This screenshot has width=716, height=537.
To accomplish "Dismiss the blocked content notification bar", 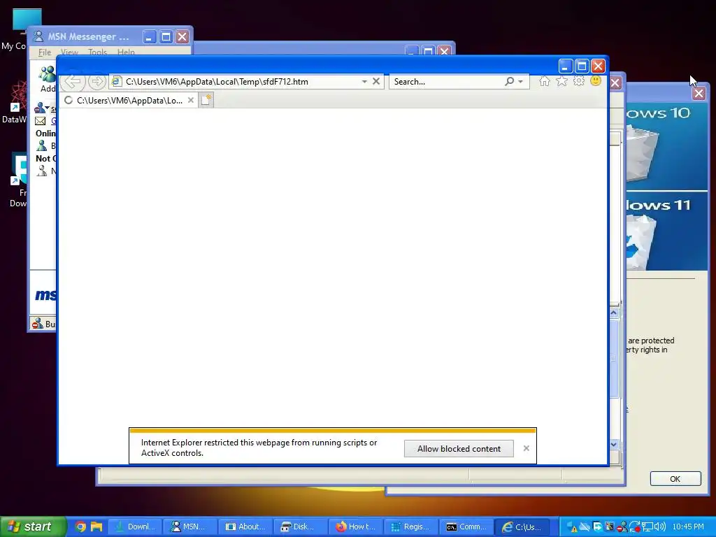I will (527, 448).
